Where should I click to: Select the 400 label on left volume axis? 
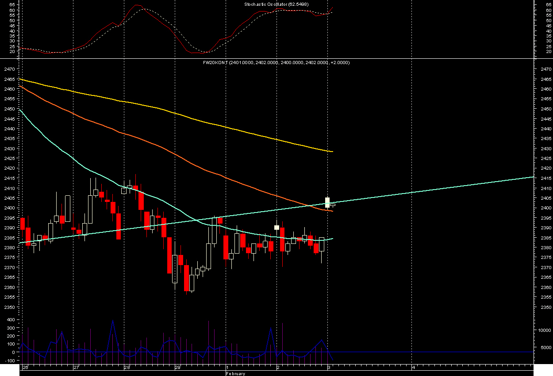(x=10, y=319)
